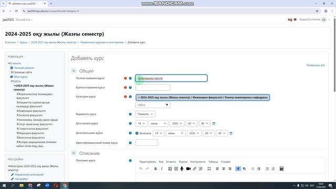Click the remove link icon
Screen dimensions: 336x189
click(201, 169)
